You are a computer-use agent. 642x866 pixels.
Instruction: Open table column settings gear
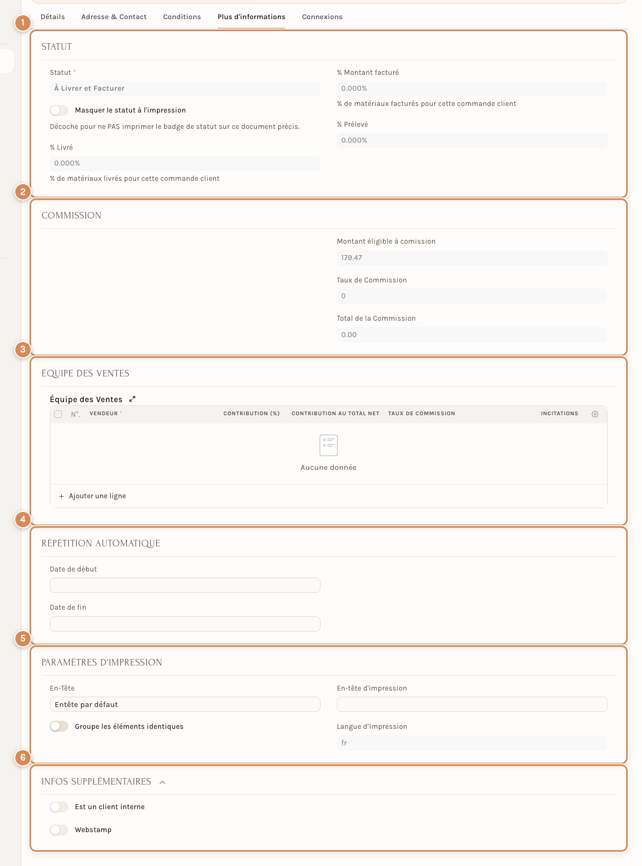click(595, 414)
